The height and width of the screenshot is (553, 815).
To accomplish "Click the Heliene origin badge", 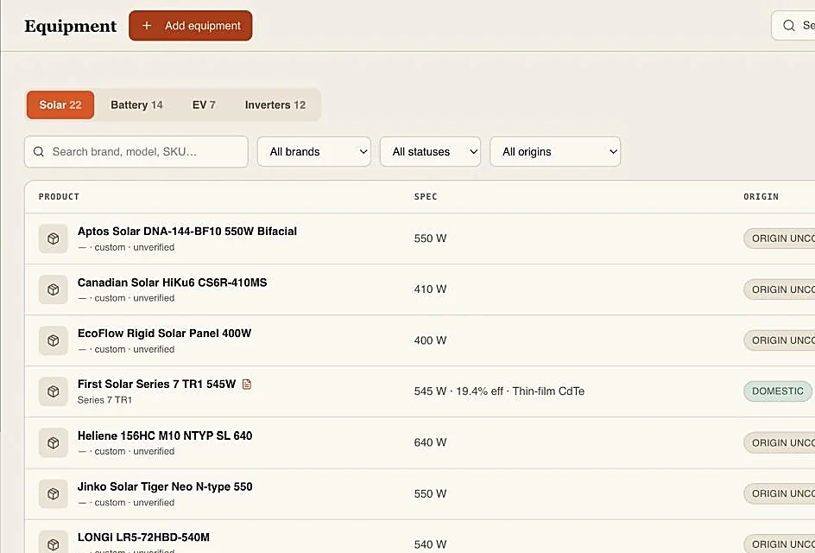I will tap(779, 442).
